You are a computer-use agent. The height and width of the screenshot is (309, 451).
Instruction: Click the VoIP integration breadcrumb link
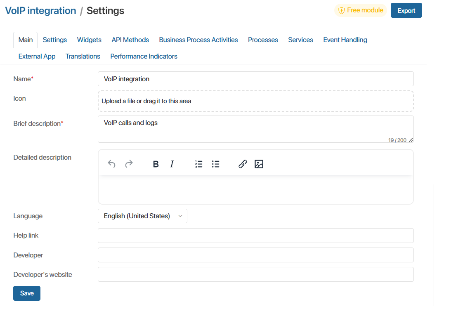coord(40,11)
